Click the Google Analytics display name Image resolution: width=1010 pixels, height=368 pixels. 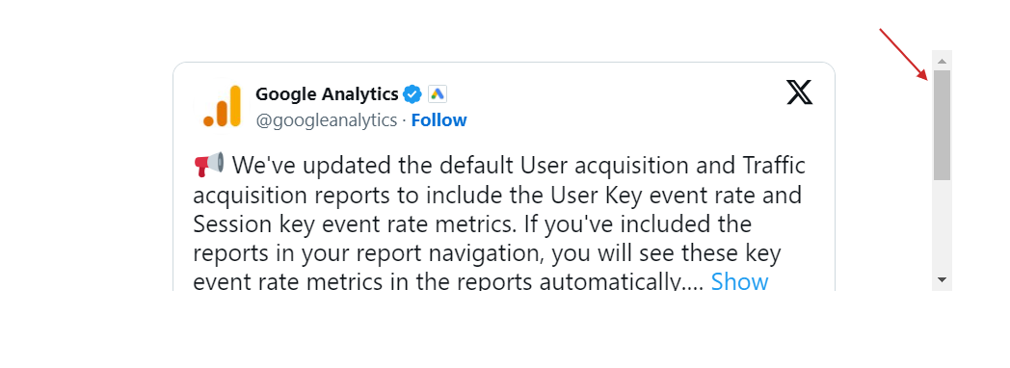(x=328, y=94)
